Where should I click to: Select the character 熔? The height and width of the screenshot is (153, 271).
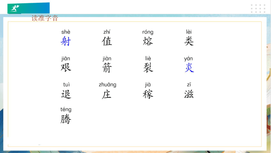[x=148, y=41]
